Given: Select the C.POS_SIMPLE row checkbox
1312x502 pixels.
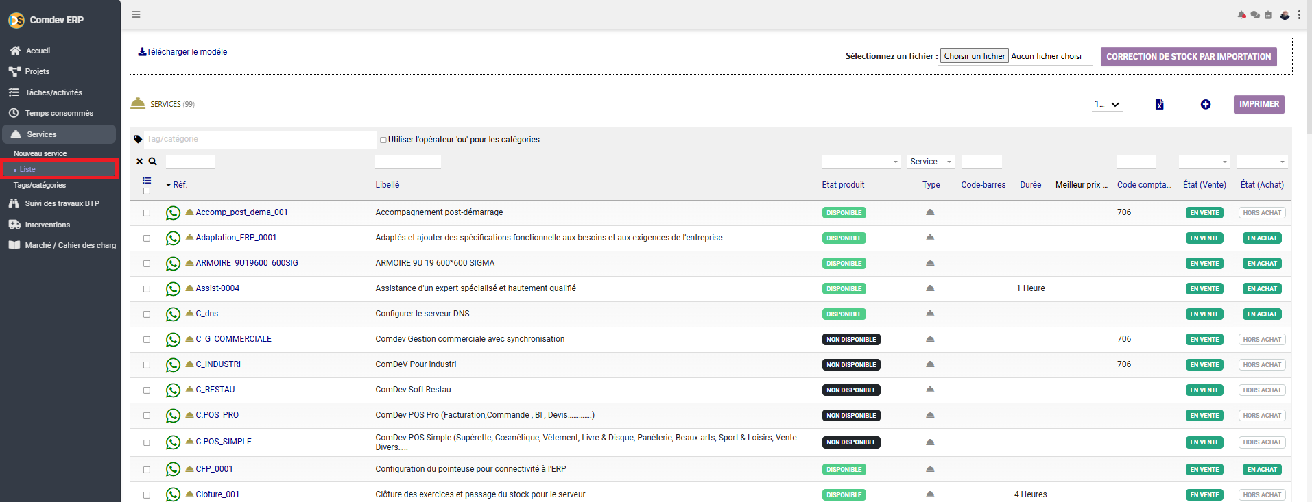Looking at the screenshot, I should (x=147, y=443).
